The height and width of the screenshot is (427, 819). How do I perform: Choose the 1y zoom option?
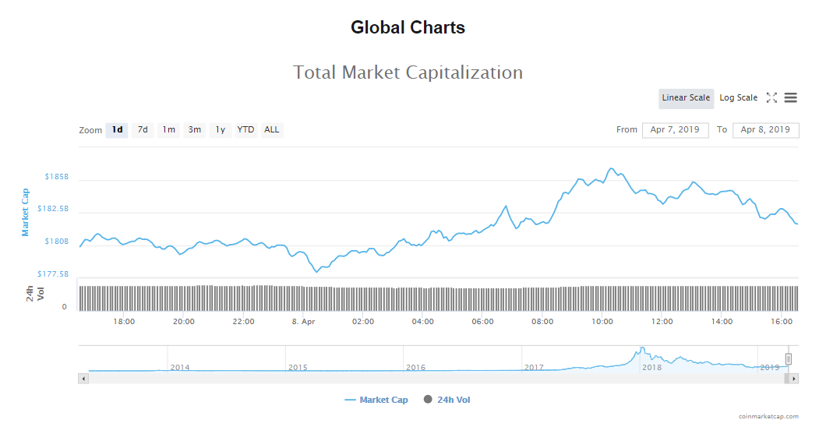(220, 130)
